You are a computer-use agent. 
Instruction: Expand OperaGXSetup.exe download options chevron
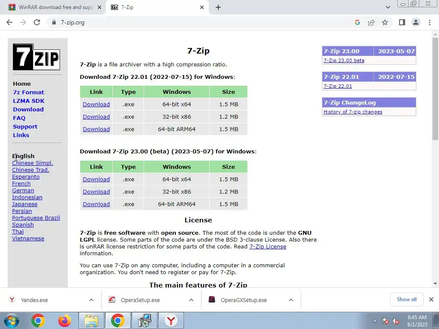[291, 300]
